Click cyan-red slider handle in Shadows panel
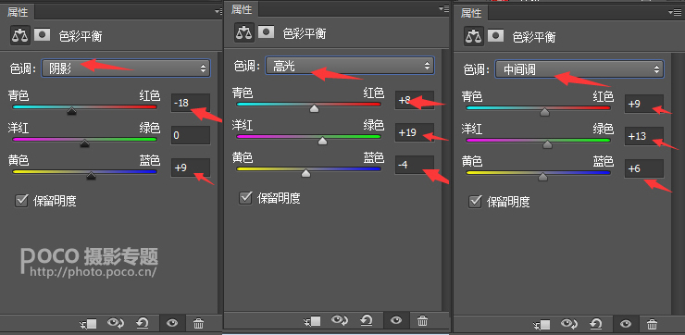Viewport: 685px width, 335px height. tap(71, 111)
